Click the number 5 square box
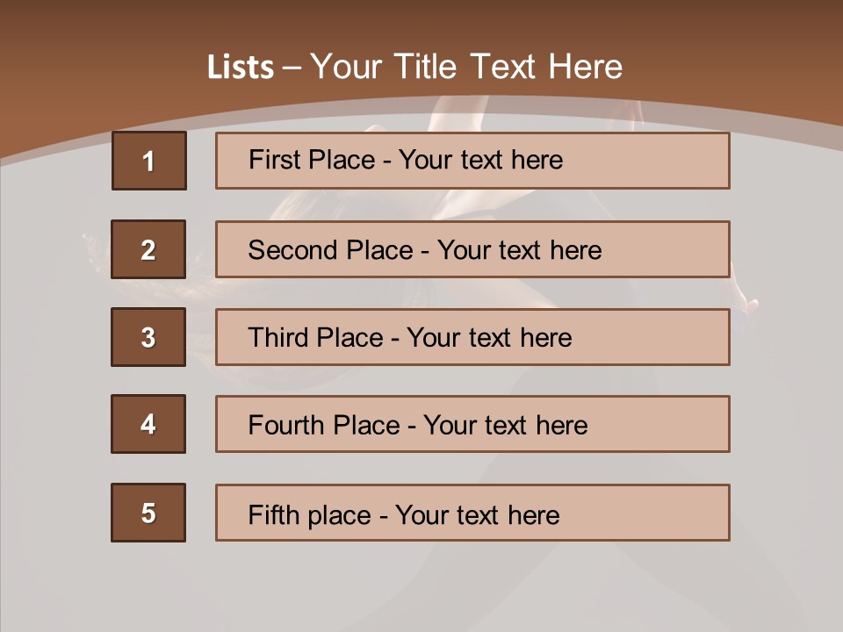 148,513
